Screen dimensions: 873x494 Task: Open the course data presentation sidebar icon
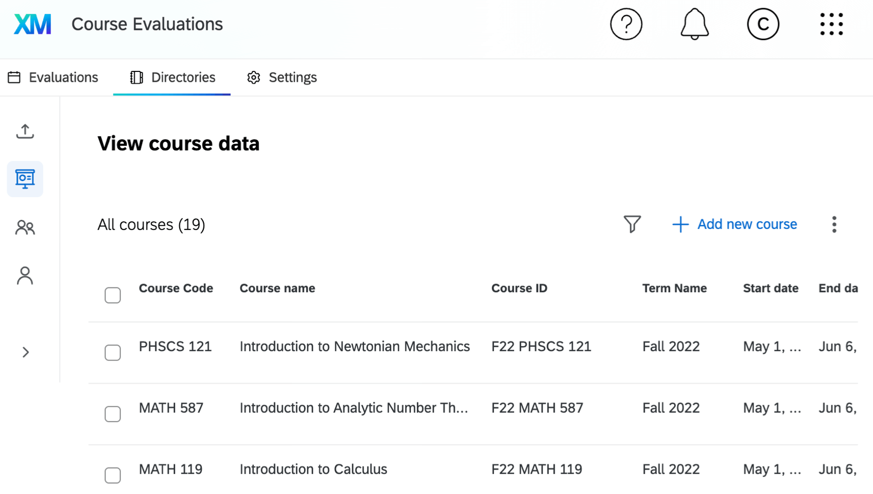[x=25, y=179]
